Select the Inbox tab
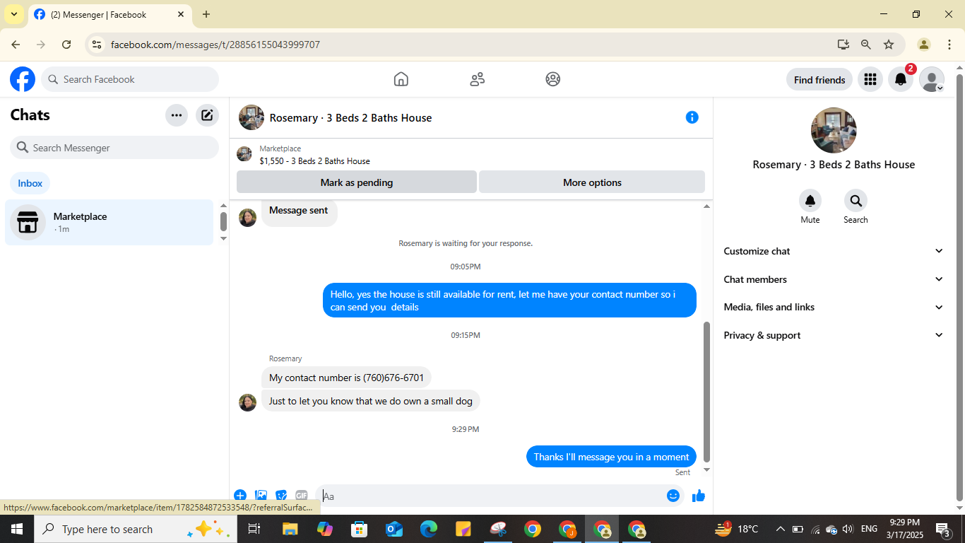 (30, 183)
